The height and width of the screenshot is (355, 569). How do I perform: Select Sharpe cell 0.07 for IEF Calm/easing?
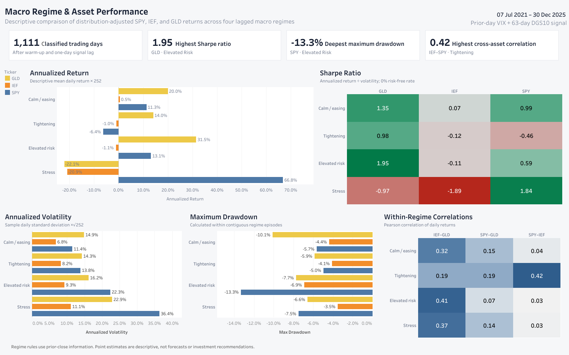click(454, 108)
